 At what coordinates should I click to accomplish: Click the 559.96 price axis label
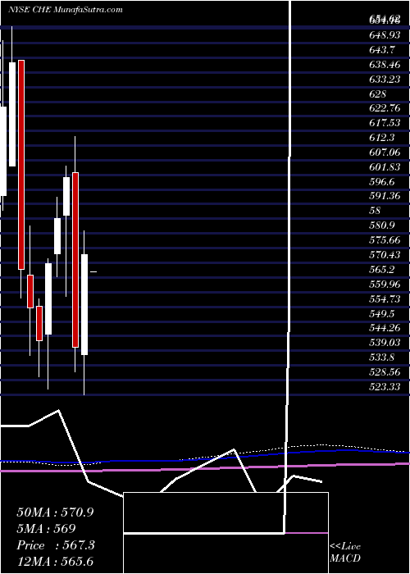tap(385, 284)
